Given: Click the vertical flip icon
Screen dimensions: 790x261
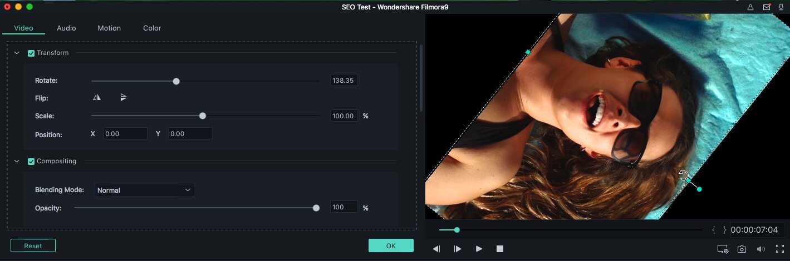Looking at the screenshot, I should (124, 97).
